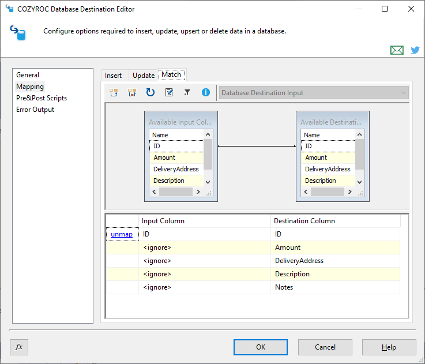Click ignore input cell for DeliveryAddress row

[205, 261]
